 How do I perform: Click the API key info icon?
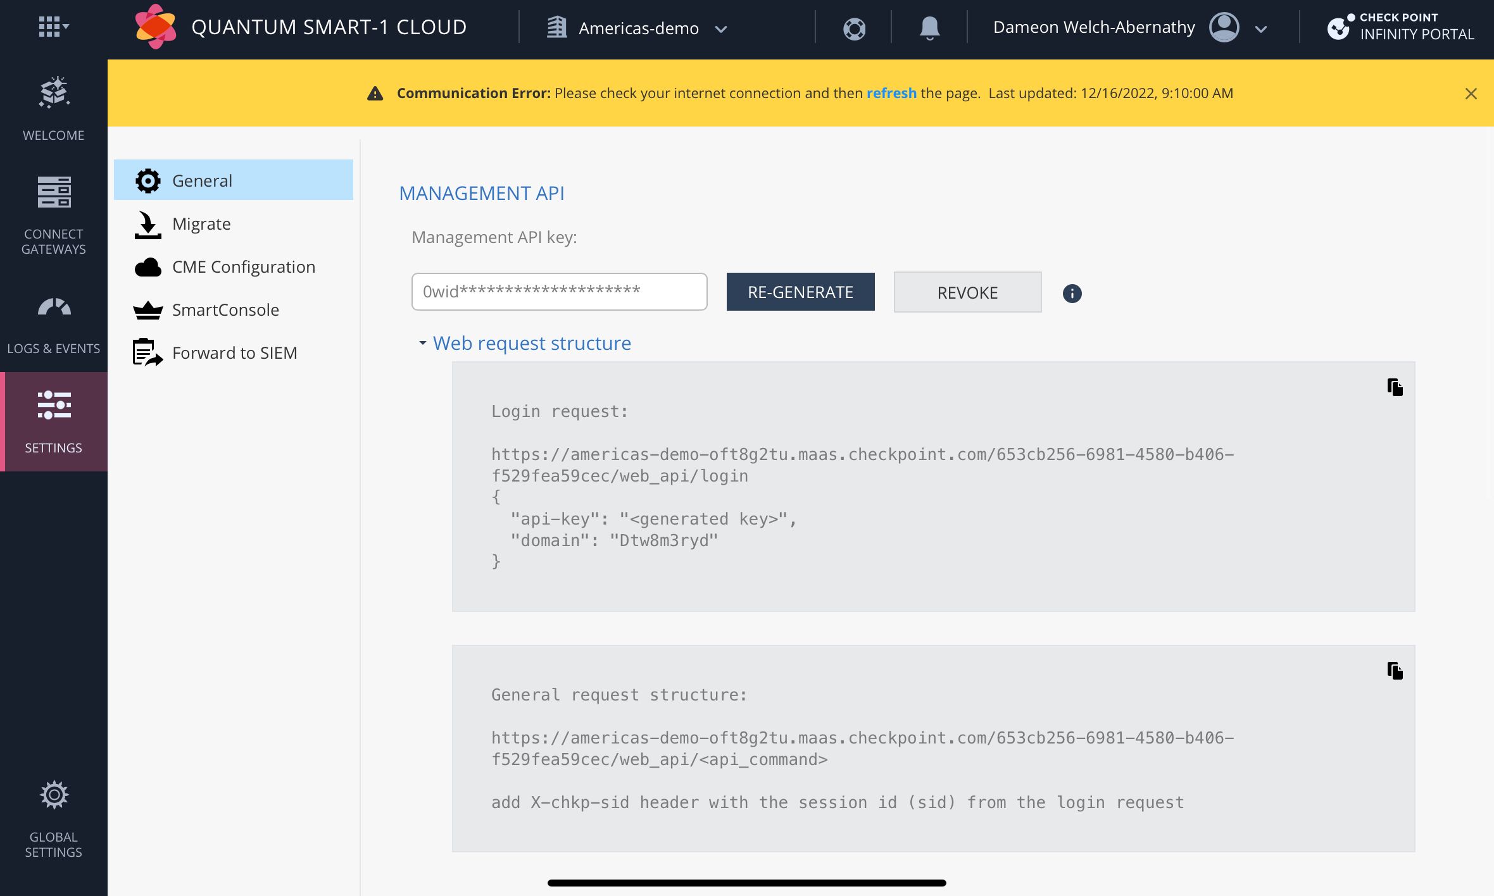pyautogui.click(x=1072, y=294)
